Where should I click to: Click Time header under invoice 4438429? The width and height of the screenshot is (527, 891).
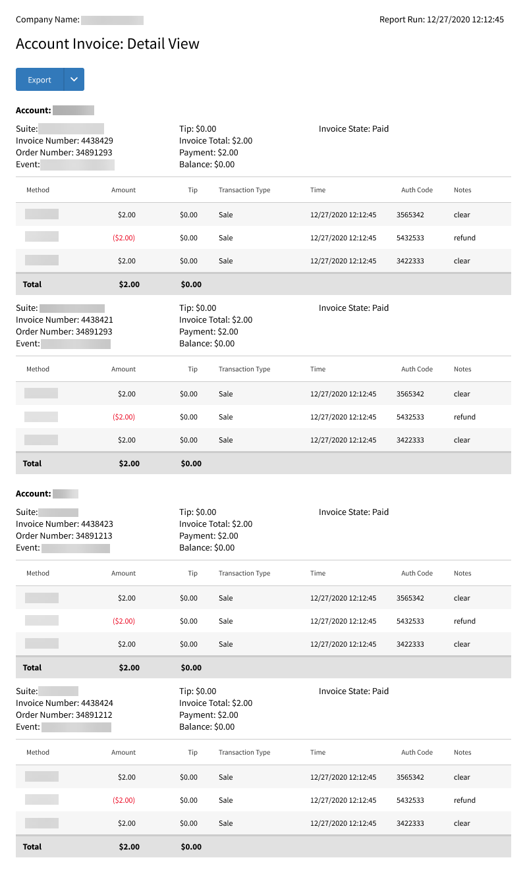(x=318, y=190)
